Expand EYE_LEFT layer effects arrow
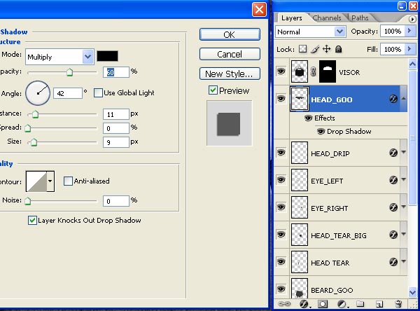 click(x=403, y=179)
